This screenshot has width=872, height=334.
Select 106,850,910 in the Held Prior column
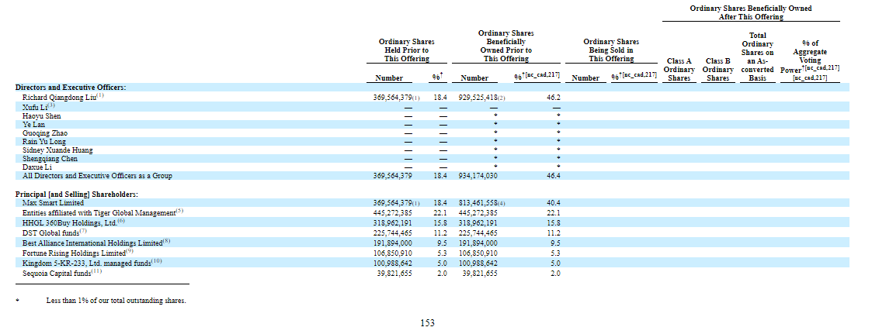click(x=392, y=253)
